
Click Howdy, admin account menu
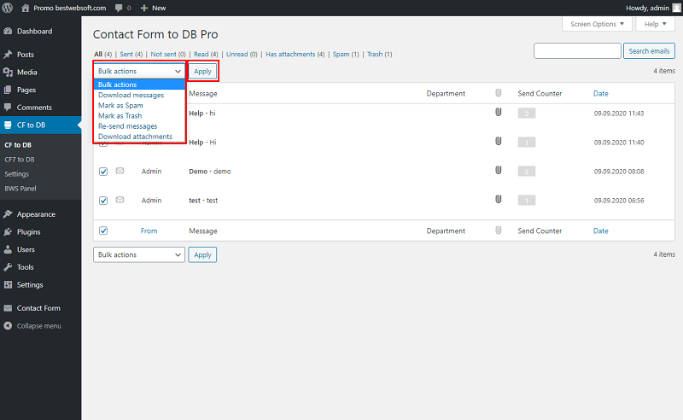653,8
